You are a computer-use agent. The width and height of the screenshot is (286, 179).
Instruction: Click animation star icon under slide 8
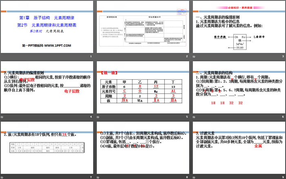[x=98, y=177]
